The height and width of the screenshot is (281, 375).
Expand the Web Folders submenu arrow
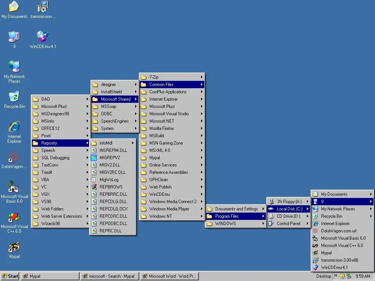(87, 209)
